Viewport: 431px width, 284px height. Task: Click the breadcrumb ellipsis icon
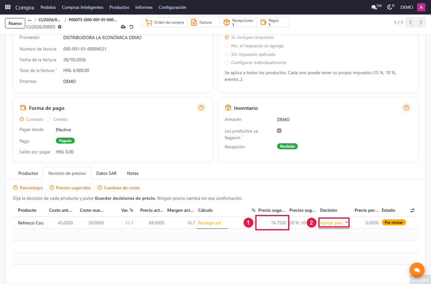[30, 20]
